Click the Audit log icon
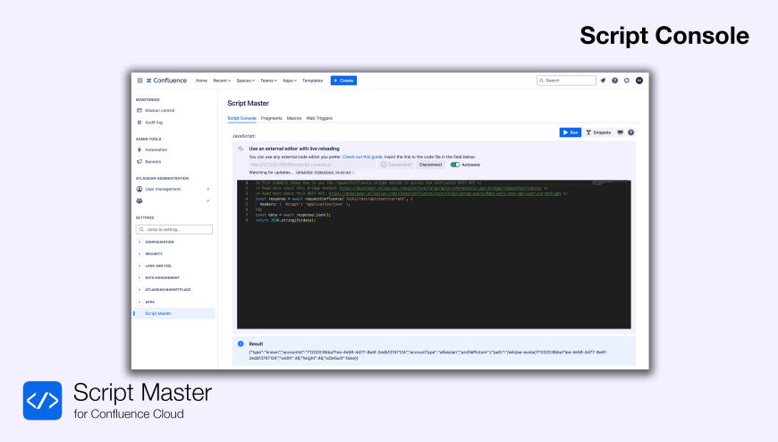 pos(140,123)
